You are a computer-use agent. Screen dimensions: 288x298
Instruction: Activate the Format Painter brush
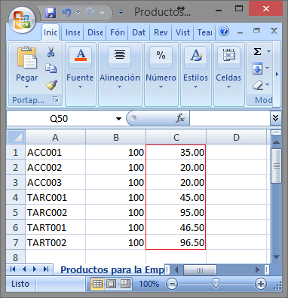coord(51,85)
